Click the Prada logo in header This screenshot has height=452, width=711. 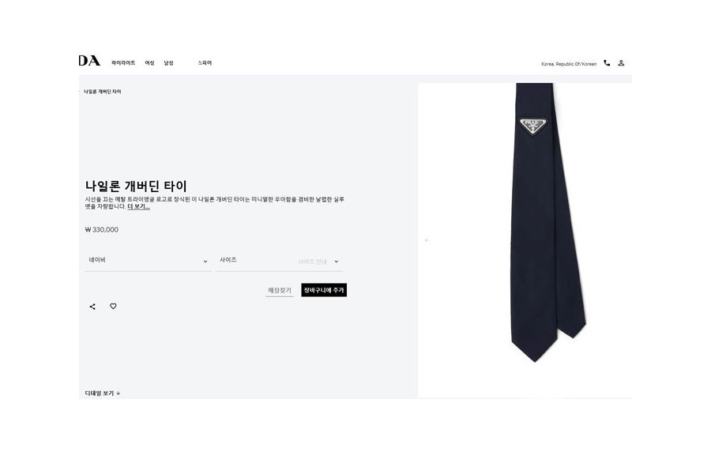89,61
